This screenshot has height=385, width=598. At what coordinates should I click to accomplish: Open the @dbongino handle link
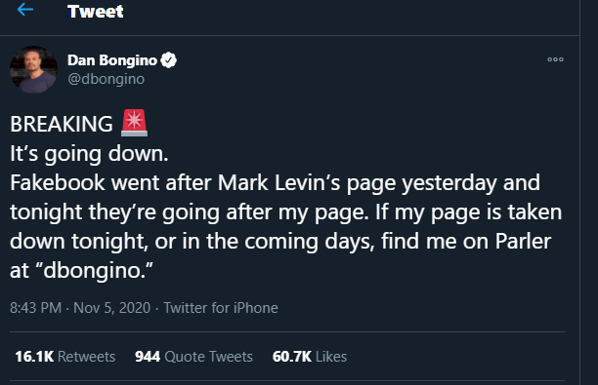(x=107, y=79)
